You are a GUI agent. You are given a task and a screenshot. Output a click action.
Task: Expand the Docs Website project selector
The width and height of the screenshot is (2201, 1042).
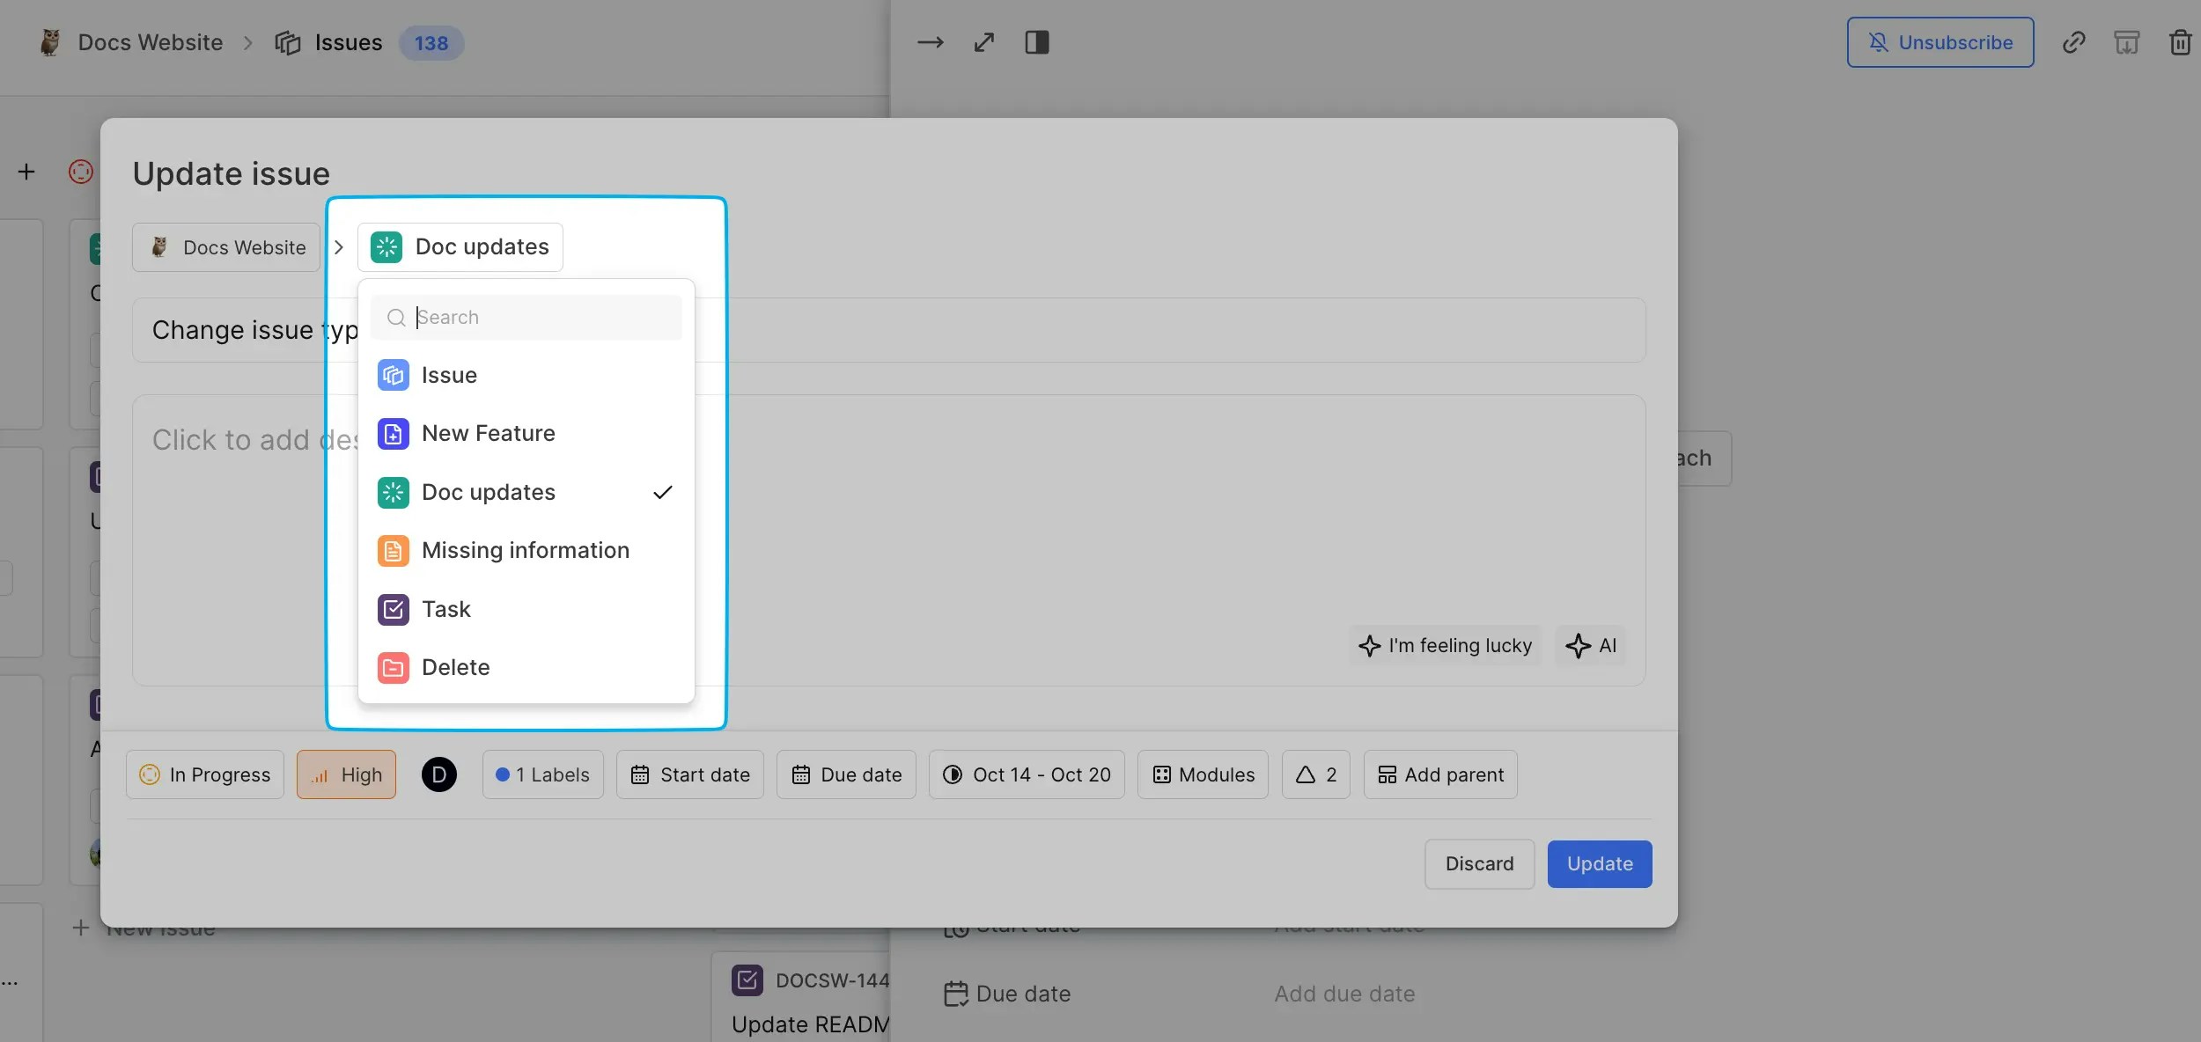coord(227,247)
